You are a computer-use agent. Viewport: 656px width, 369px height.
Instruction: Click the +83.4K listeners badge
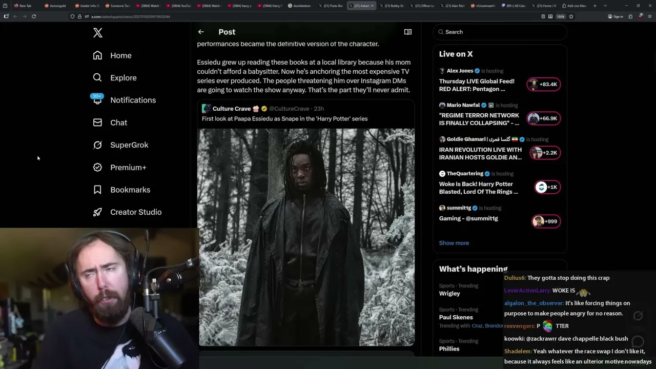click(544, 84)
